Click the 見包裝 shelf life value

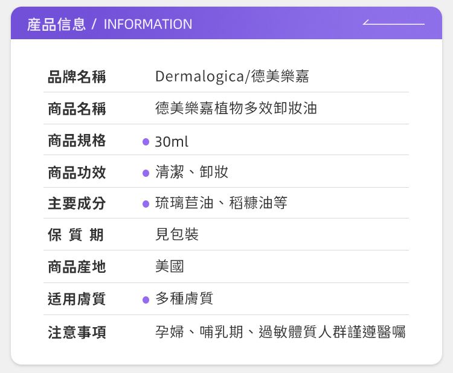click(176, 234)
